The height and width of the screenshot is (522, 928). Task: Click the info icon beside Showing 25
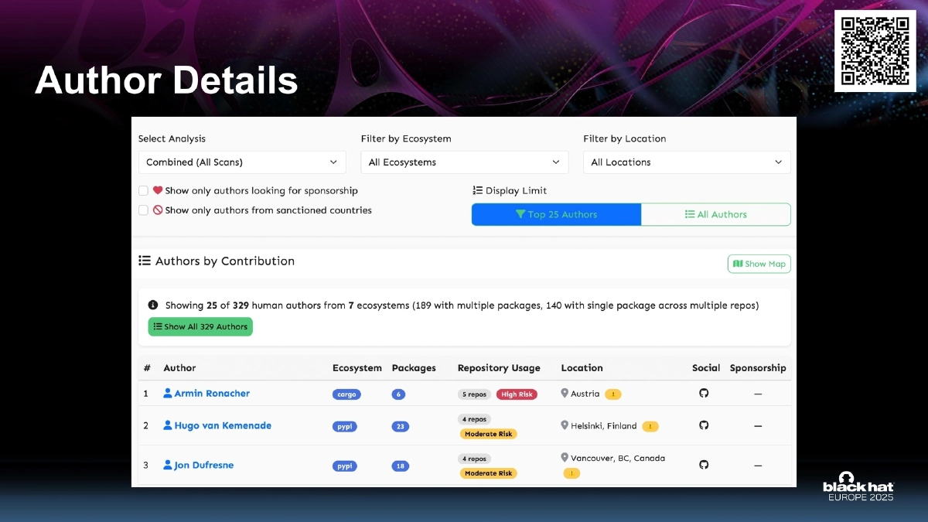153,305
